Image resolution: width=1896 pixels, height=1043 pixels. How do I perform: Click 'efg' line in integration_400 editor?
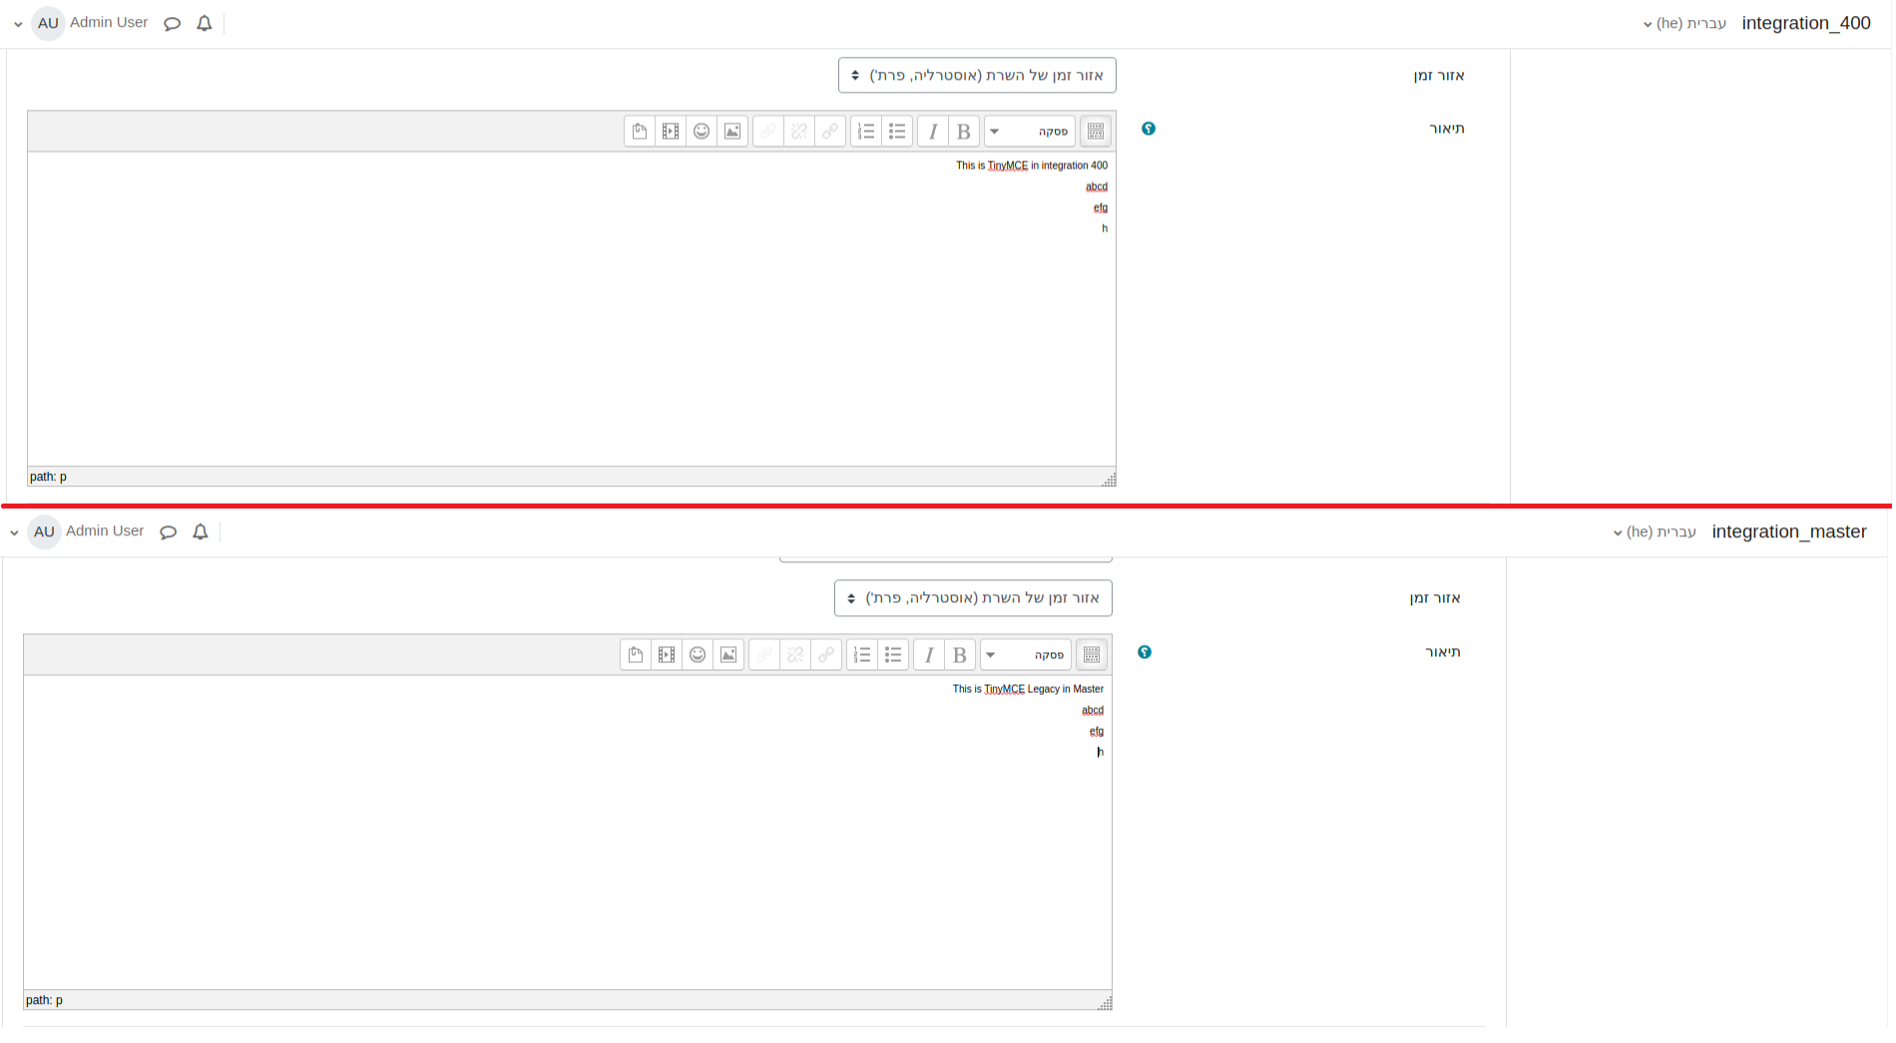[1101, 207]
